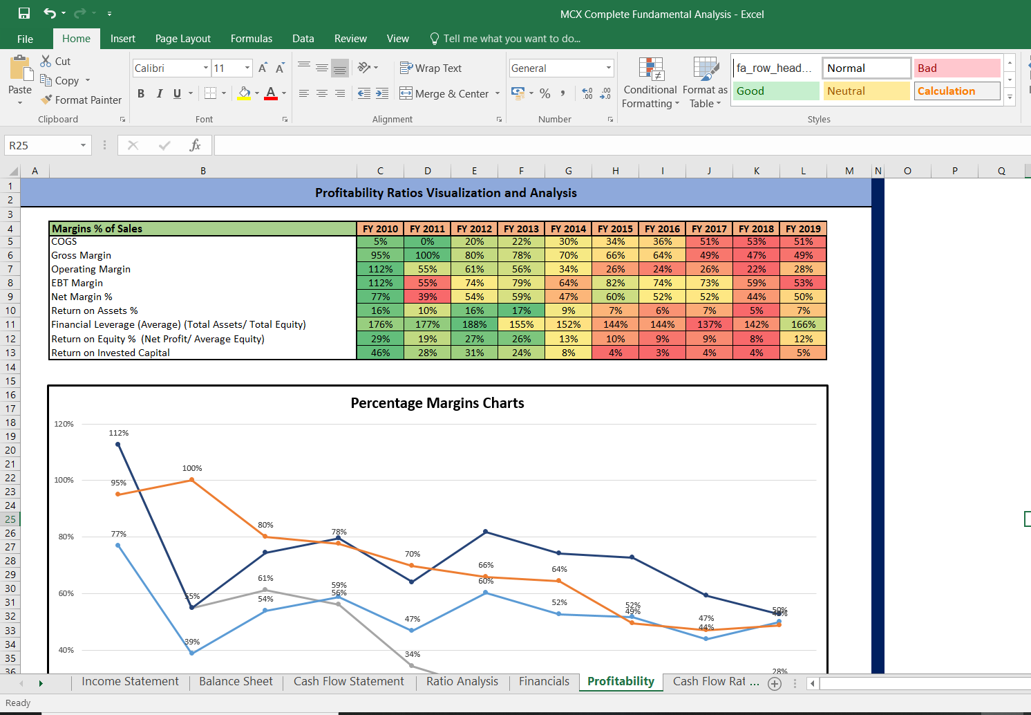Select column C header
Screen dimensions: 1031x715
point(380,171)
